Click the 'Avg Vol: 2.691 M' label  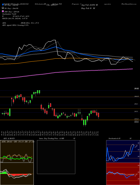pos(89,5)
